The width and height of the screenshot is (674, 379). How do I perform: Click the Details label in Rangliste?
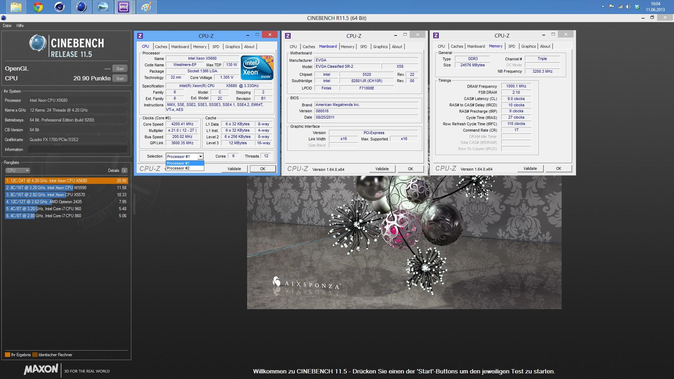click(113, 171)
